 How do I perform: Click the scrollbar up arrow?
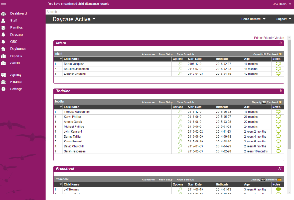[289, 38]
